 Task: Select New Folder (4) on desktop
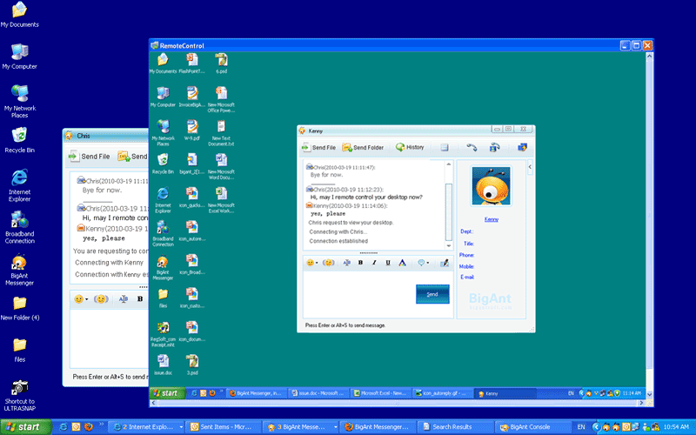pyautogui.click(x=19, y=308)
